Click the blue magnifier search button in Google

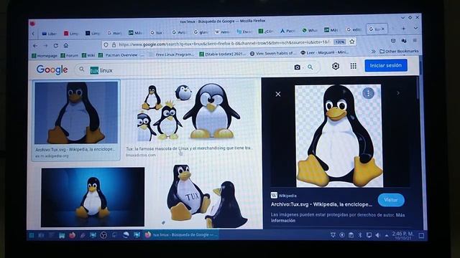pos(310,67)
